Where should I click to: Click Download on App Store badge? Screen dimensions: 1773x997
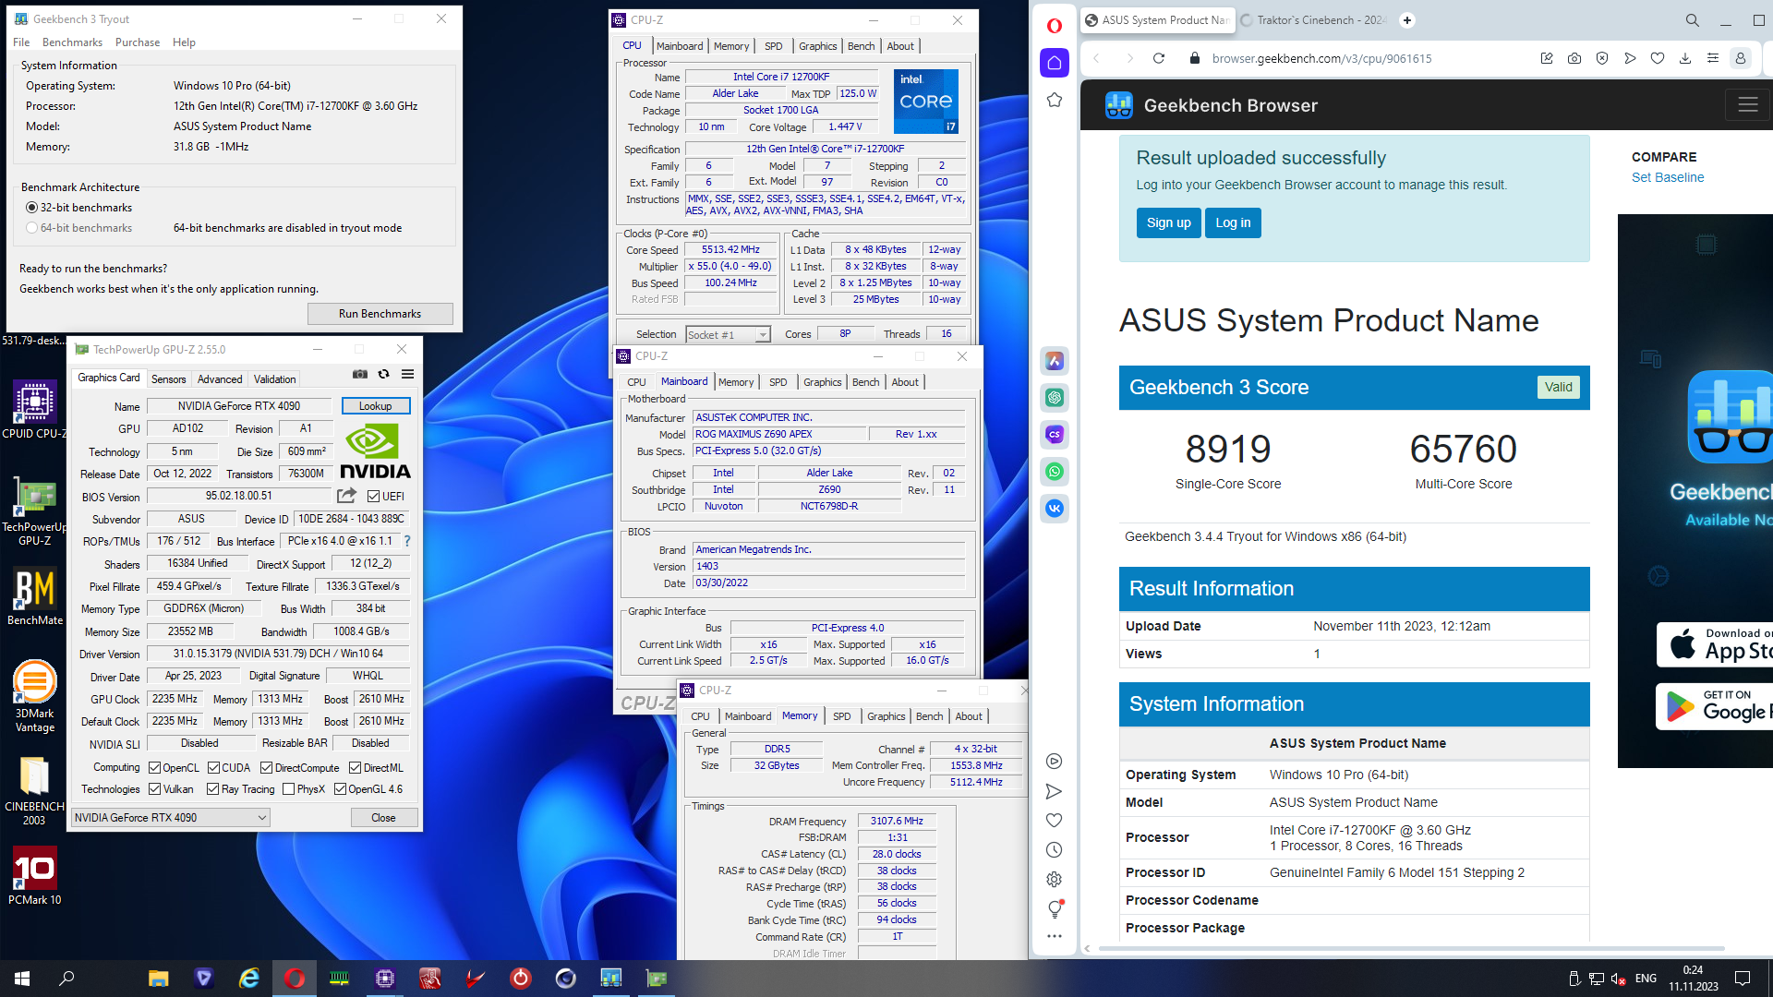coord(1716,644)
